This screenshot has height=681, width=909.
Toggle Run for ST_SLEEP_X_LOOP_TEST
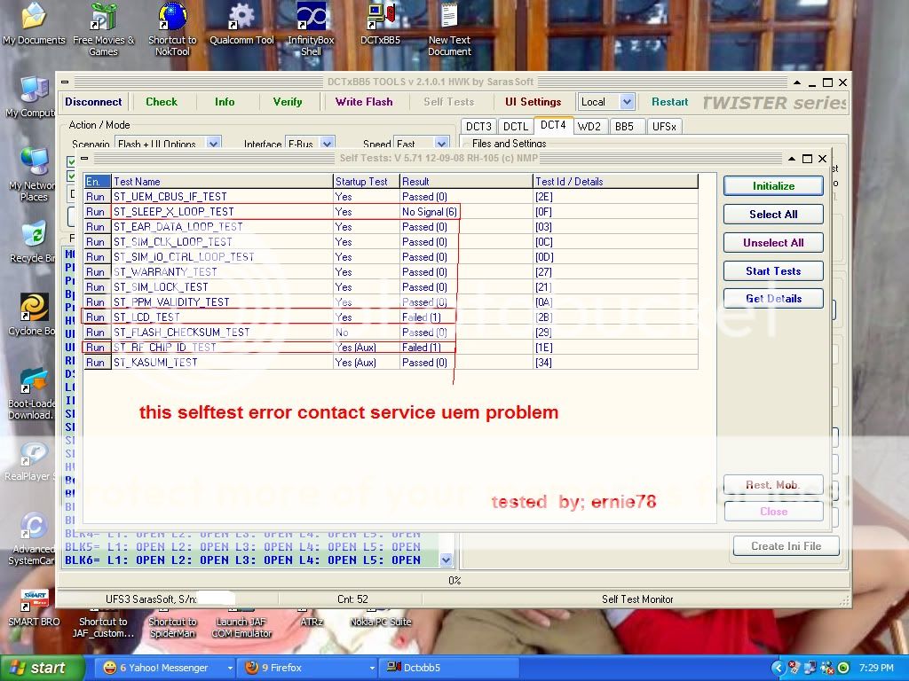(x=96, y=212)
